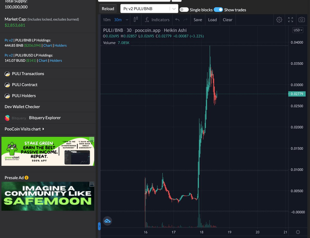
Task: Open PULI Transactions link
Action: tap(28, 74)
